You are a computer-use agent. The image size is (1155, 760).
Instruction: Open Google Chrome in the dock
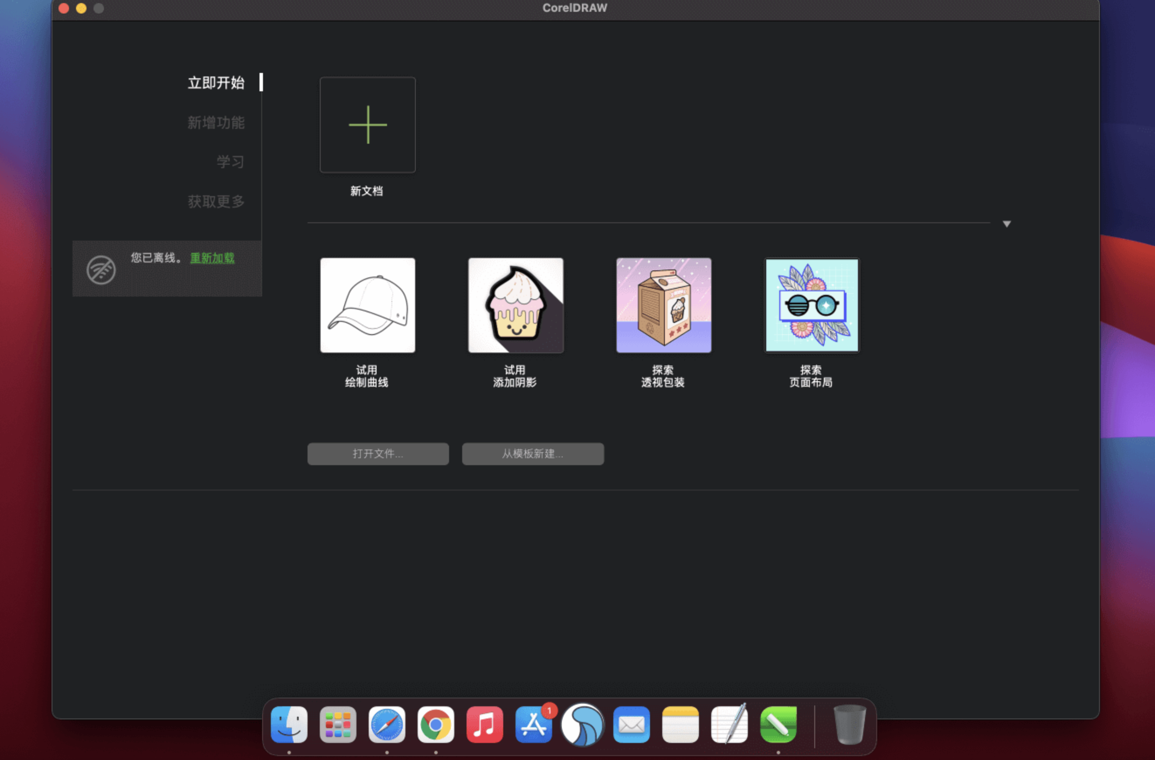tap(436, 725)
